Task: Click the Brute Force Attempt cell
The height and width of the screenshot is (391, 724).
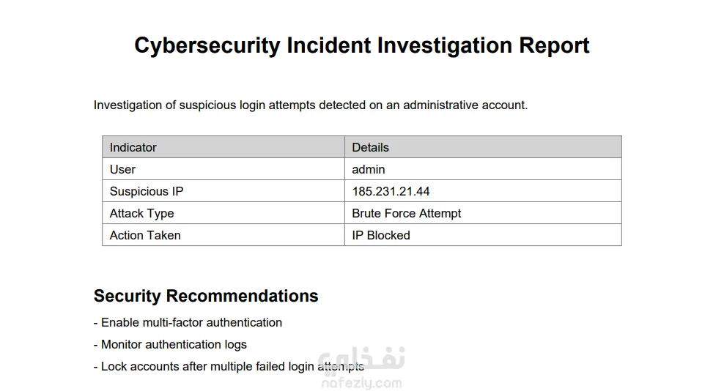Action: coord(483,213)
